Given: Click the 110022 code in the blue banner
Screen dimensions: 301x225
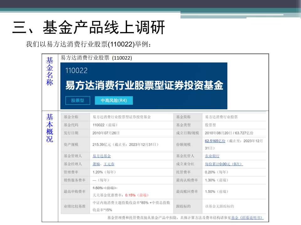Looking at the screenshot, I should point(76,71).
